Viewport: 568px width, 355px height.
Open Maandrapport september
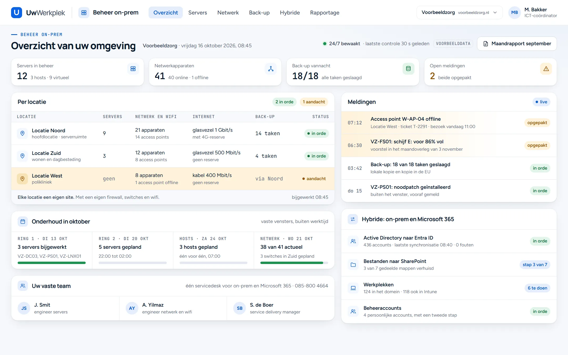(x=517, y=44)
